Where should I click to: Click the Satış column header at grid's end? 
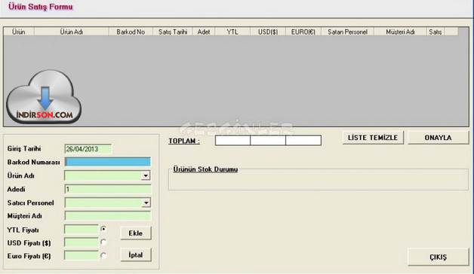pos(436,32)
